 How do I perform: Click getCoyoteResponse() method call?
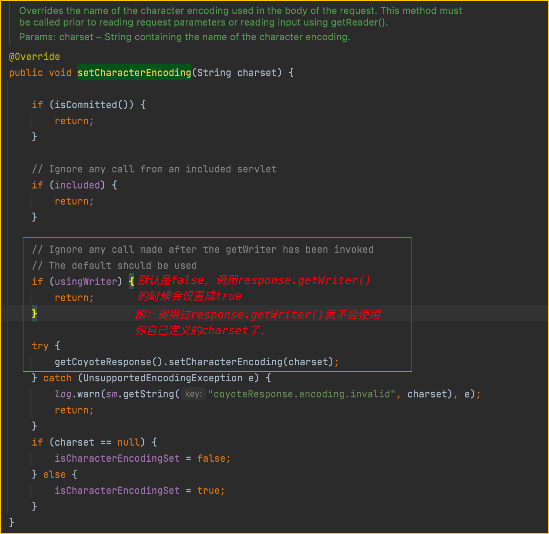click(108, 362)
